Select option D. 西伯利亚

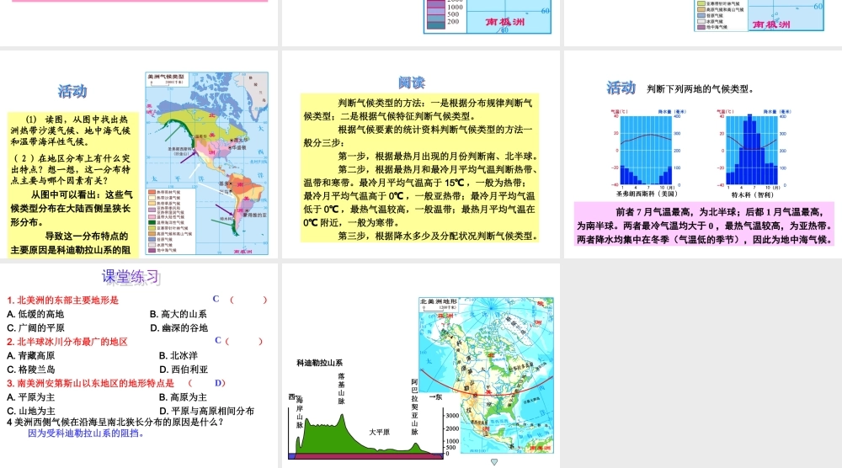pos(184,370)
